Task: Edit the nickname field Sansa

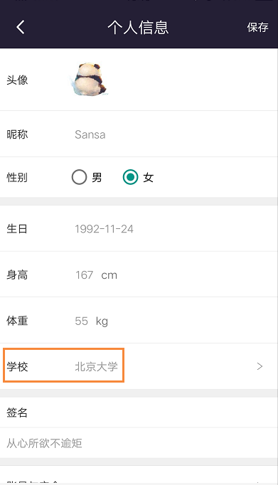Action: pos(90,134)
